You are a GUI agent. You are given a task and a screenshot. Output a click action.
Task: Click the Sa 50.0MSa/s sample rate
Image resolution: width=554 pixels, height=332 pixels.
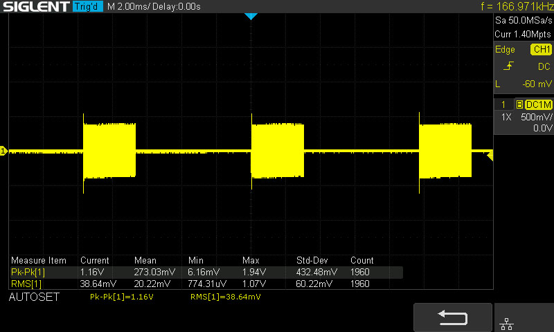[x=524, y=21]
